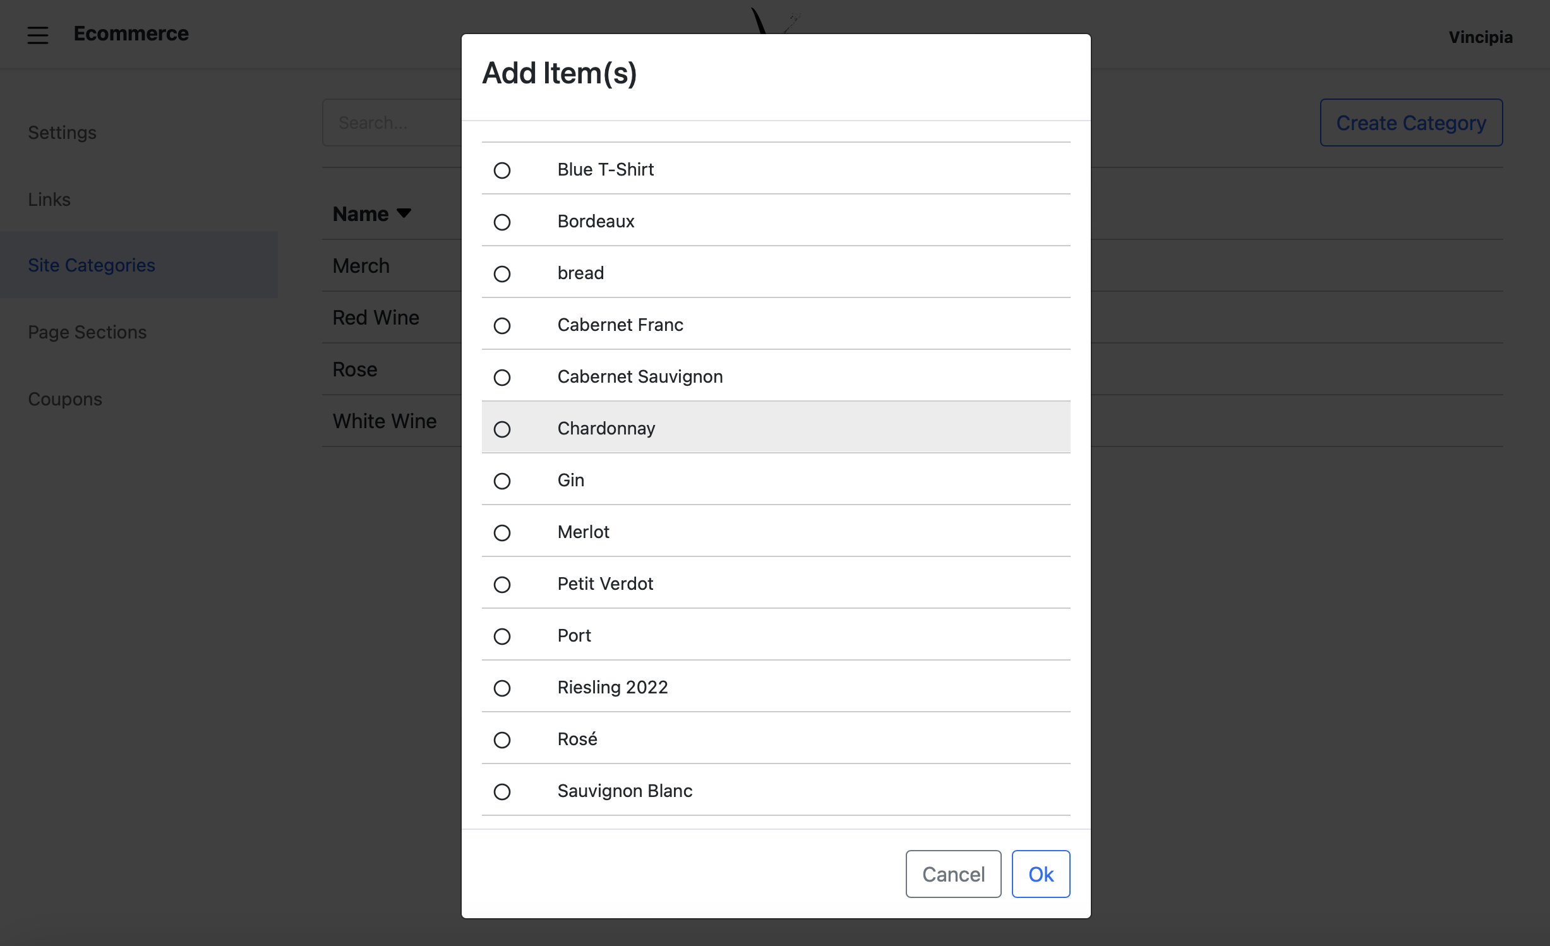
Task: Select the Cabernet Franc radio button
Action: 502,326
